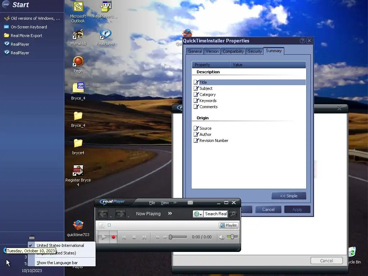Open the globe search provider dropdown
This screenshot has width=368, height=276.
pos(198,214)
